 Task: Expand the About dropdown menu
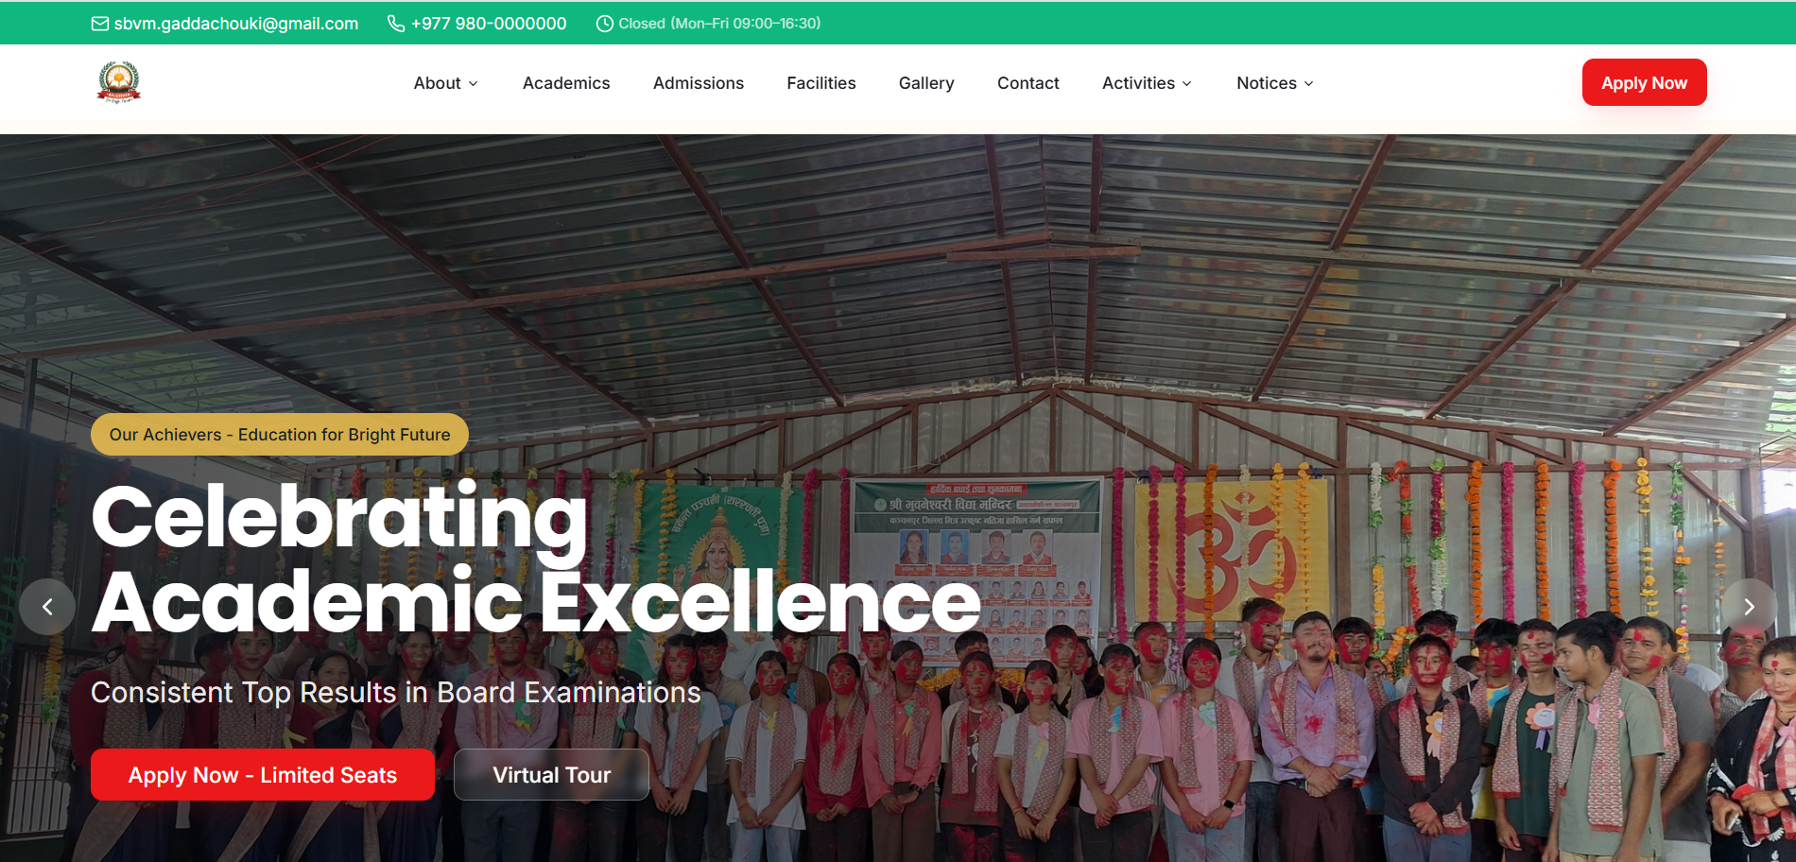(x=445, y=83)
